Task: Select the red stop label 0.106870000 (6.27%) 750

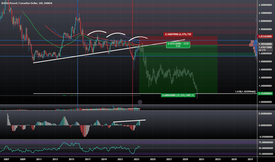Action: pyautogui.click(x=178, y=34)
